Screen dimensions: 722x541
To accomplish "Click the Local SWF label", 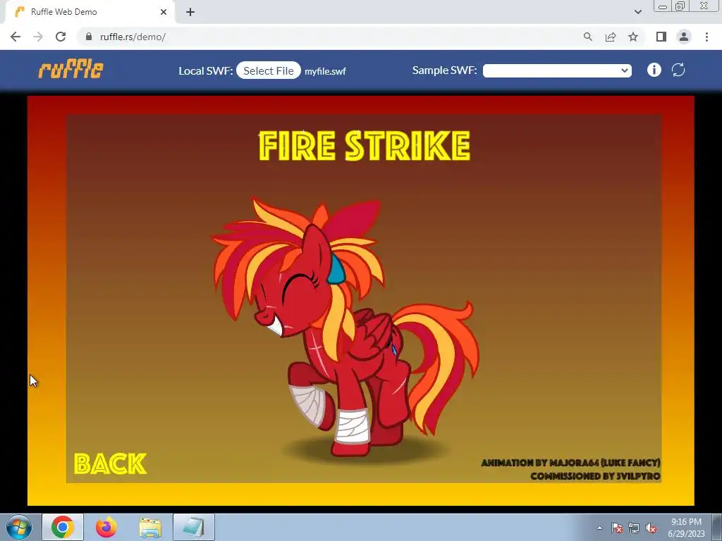I will point(206,71).
